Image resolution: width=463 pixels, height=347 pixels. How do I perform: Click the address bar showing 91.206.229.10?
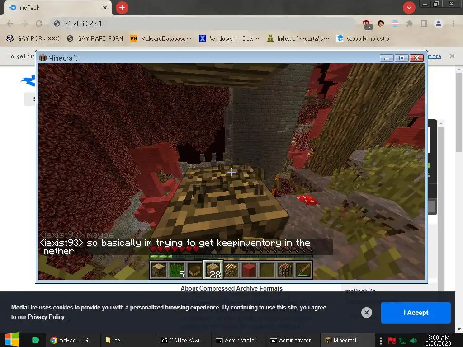coord(204,23)
